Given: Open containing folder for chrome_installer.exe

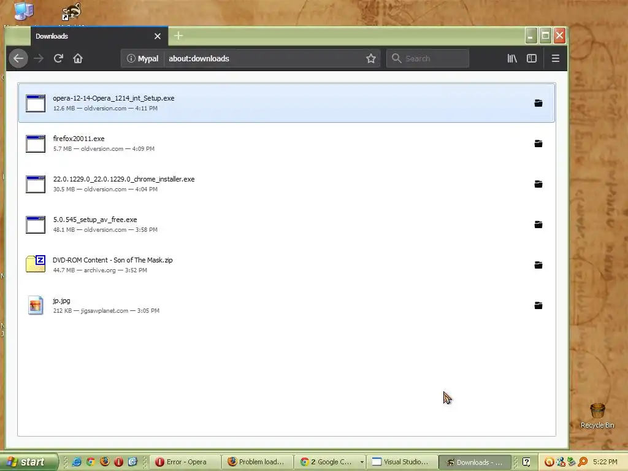Looking at the screenshot, I should (x=538, y=184).
